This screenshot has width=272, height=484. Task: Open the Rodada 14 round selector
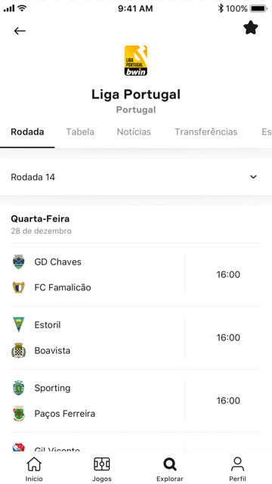[x=136, y=177]
